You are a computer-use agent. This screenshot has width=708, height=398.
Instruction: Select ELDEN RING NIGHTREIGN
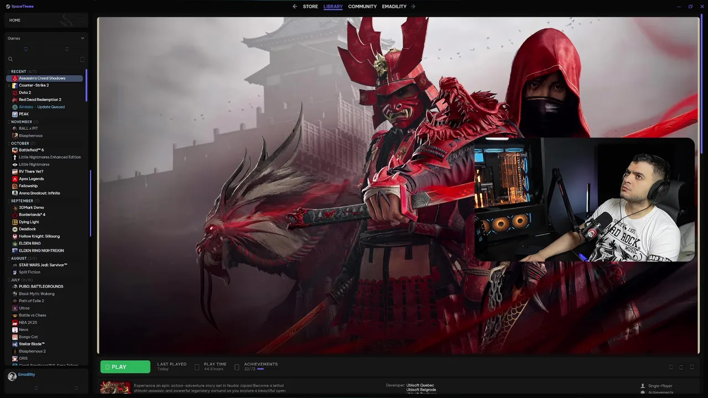click(41, 251)
